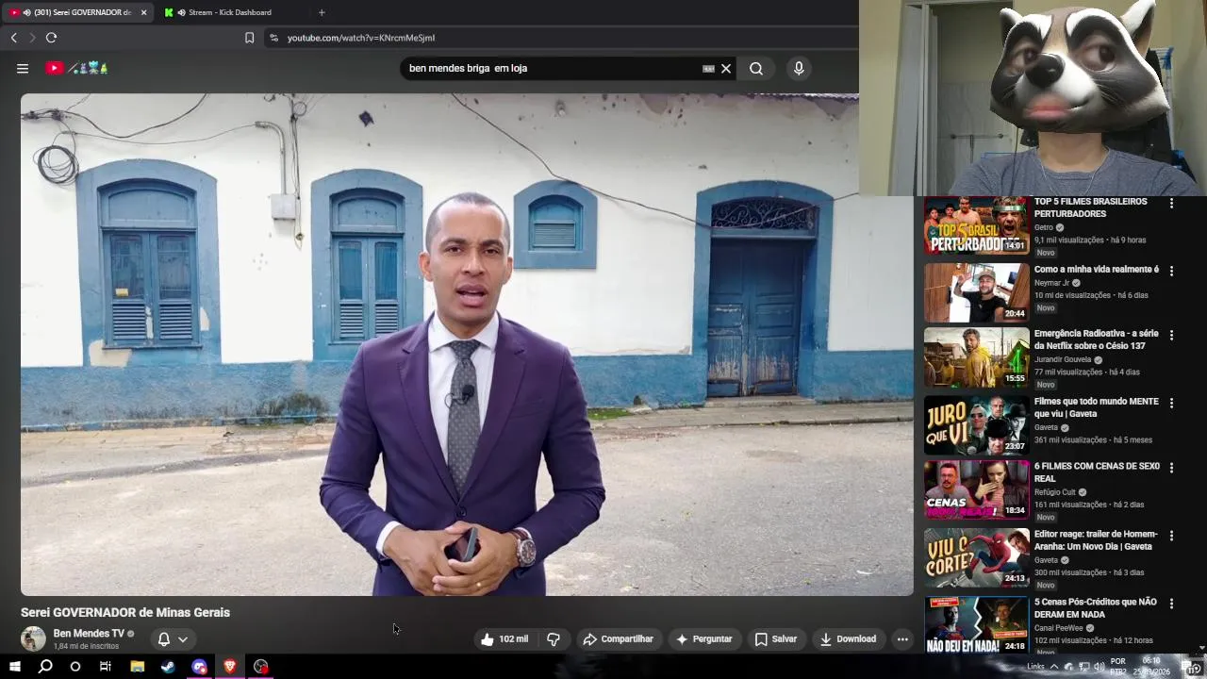Open the POR PTB2 language indicator

1118,667
